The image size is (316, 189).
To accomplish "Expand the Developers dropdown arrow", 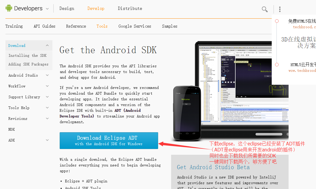I will [x=47, y=9].
